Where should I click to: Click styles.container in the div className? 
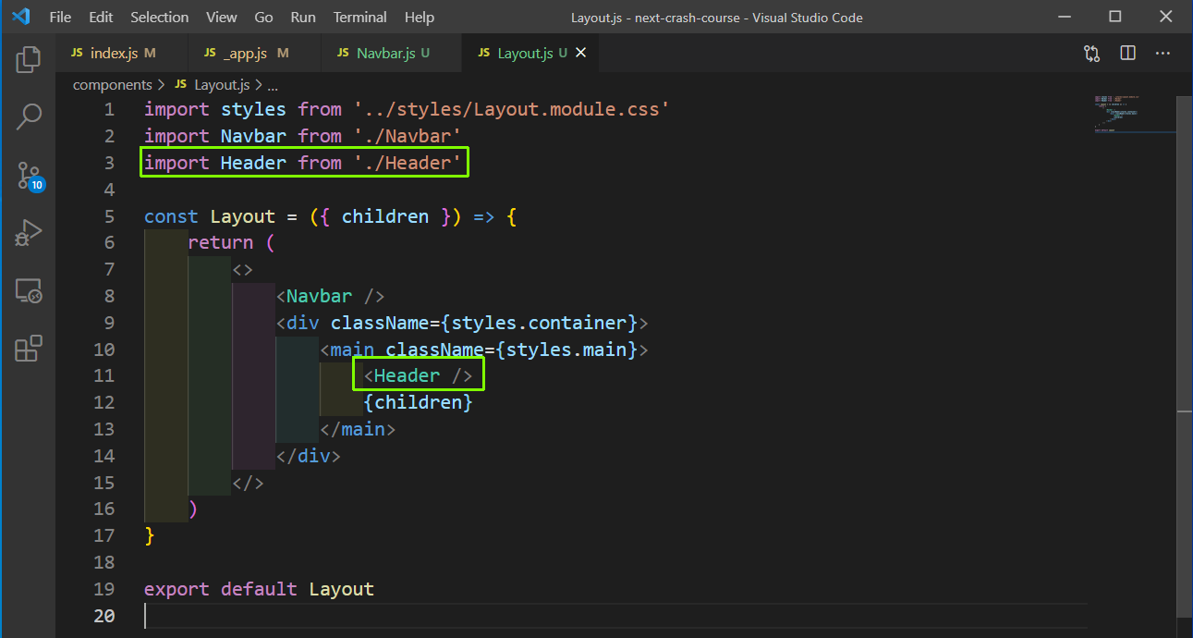pyautogui.click(x=539, y=323)
